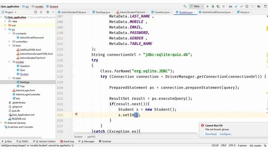
Task: Hide the Project panel with the minus icon
Action: 53,12
